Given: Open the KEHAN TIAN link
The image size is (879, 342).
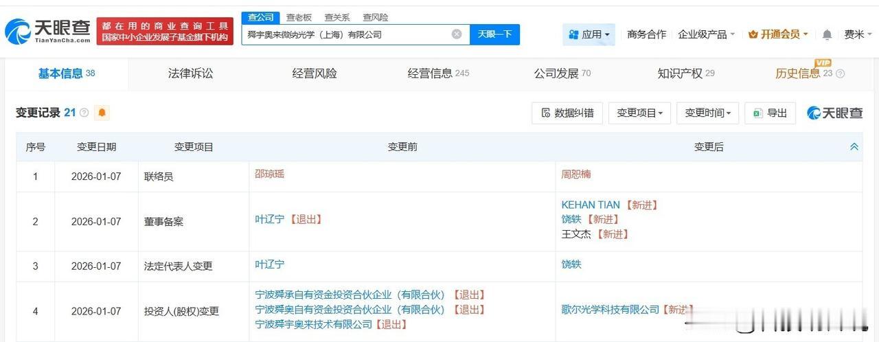Looking at the screenshot, I should tap(591, 205).
